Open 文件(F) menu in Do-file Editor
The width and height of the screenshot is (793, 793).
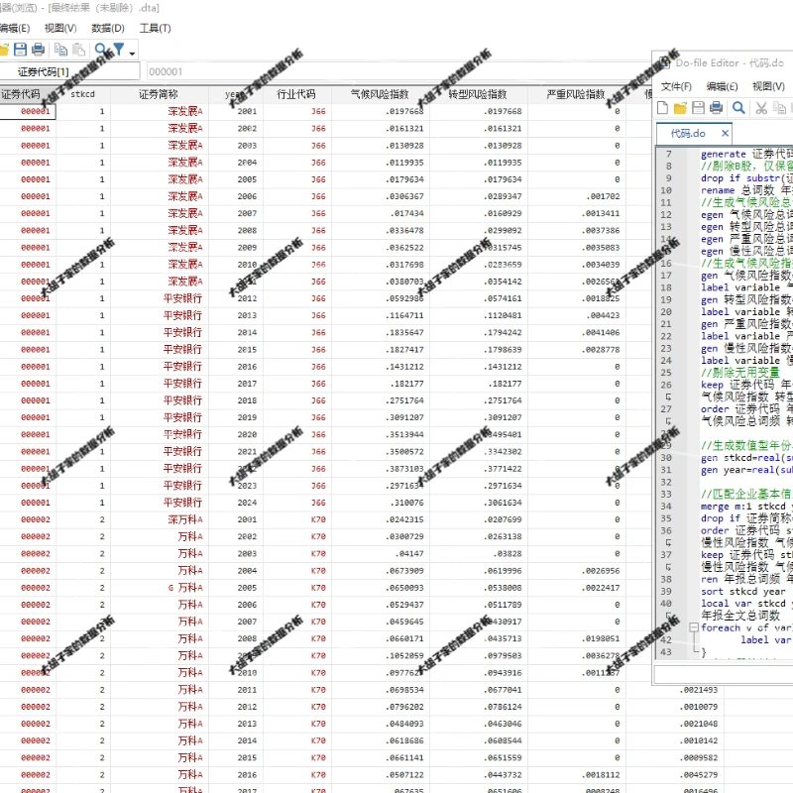676,86
